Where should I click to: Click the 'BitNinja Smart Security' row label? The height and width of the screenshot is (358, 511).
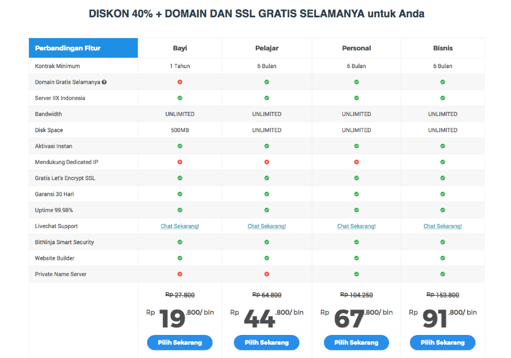[64, 242]
